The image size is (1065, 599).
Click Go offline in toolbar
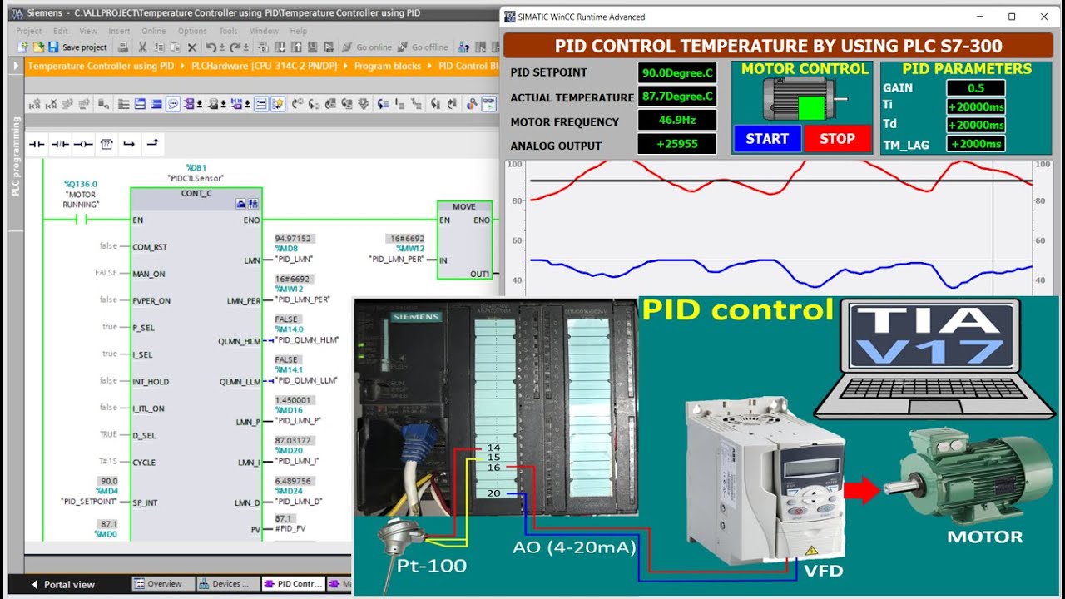click(x=423, y=47)
